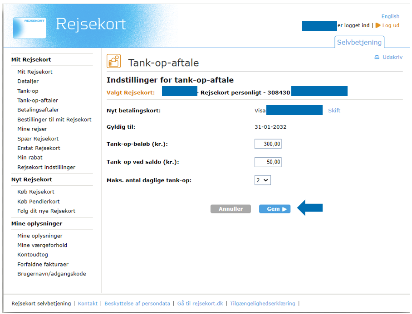Click the Skift link beside Visa card
The width and height of the screenshot is (412, 314).
(334, 111)
